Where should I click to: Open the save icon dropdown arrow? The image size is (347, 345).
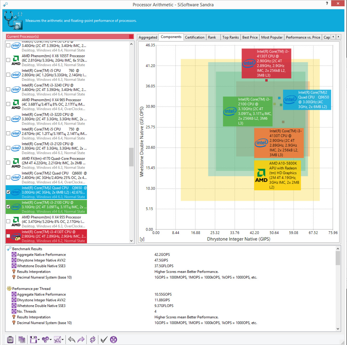tap(39, 340)
